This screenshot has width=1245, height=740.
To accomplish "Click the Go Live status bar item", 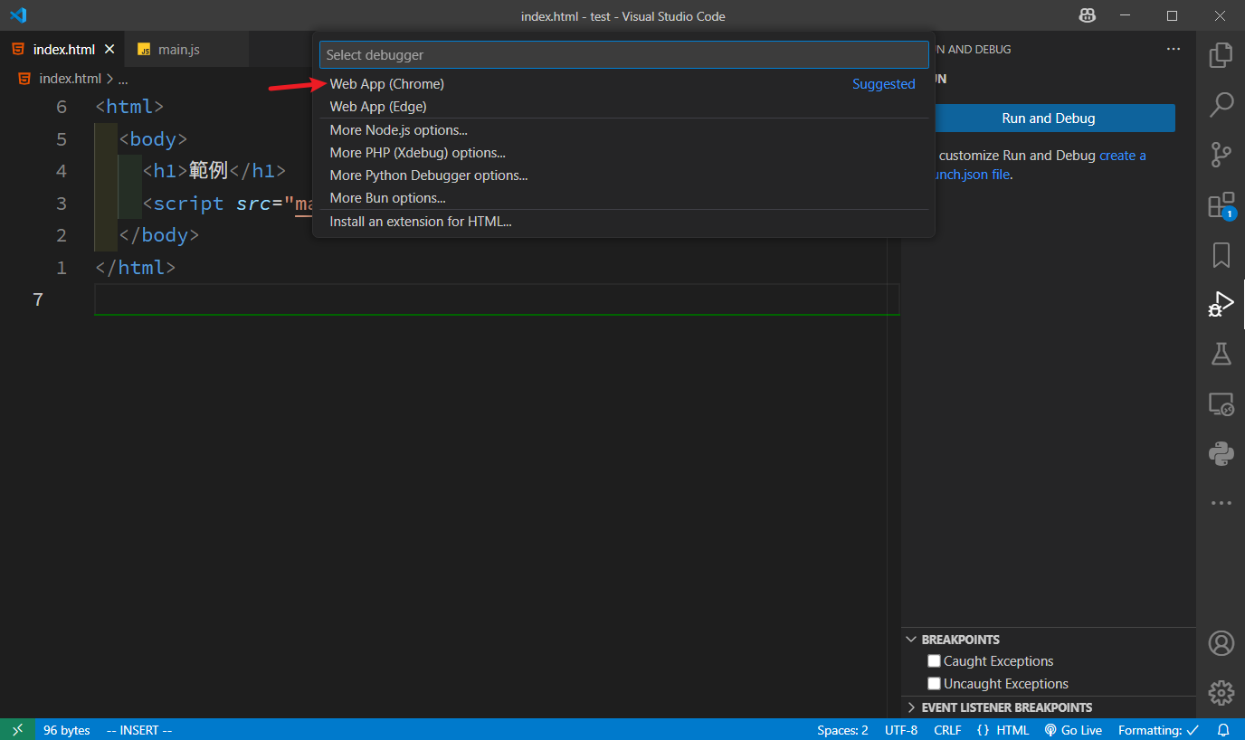I will pos(1073,730).
